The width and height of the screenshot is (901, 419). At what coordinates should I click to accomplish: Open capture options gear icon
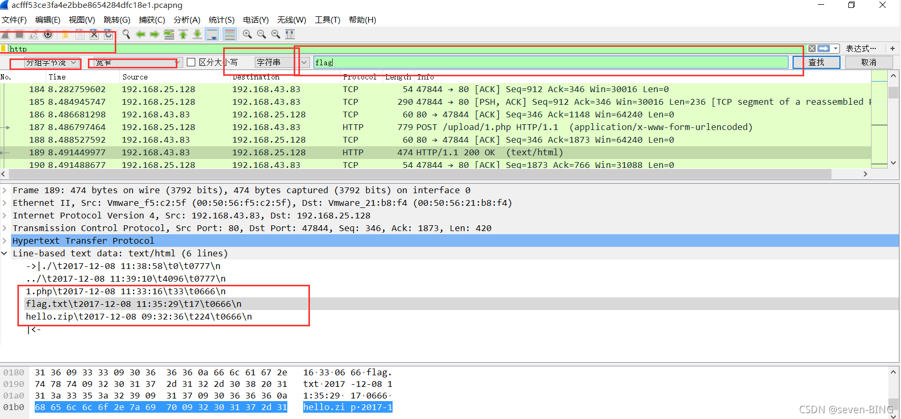pos(48,34)
